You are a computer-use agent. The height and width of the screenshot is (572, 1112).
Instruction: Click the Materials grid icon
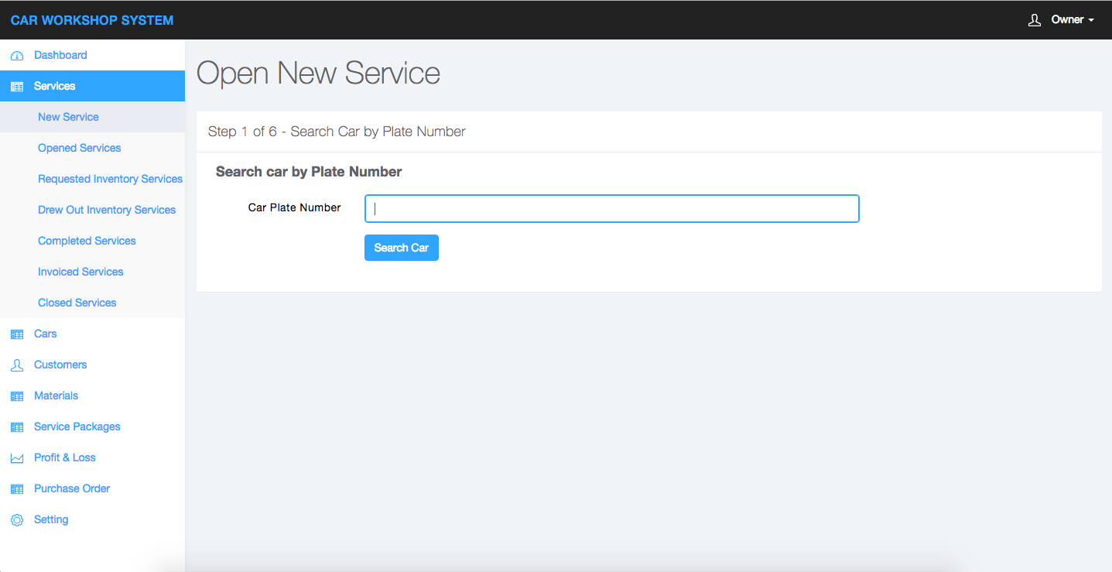point(17,396)
